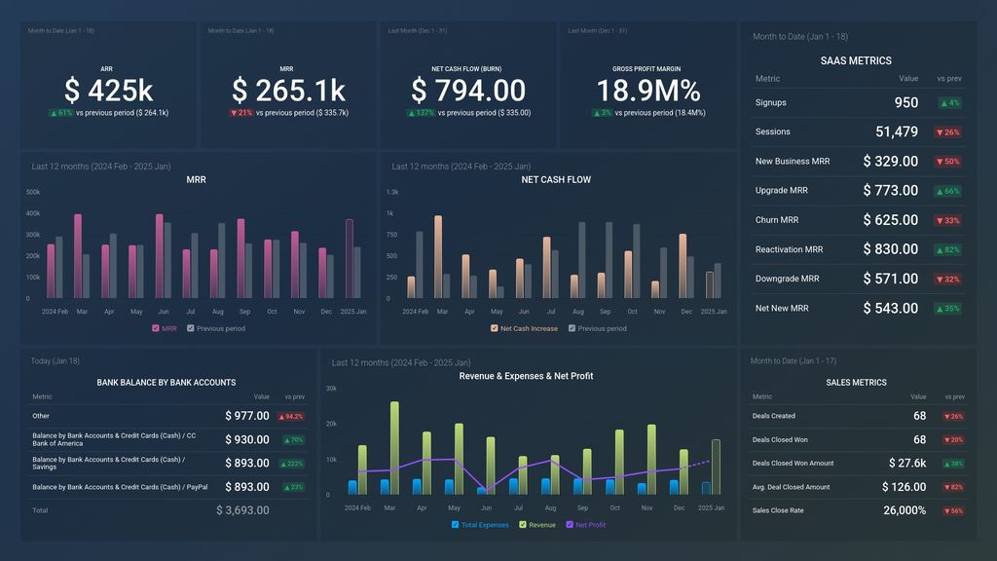Click the green 3% gross margin badge
The height and width of the screenshot is (561, 997).
(x=602, y=113)
